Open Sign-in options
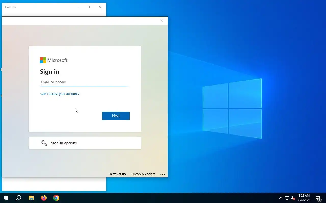326x203 pixels. [85, 143]
